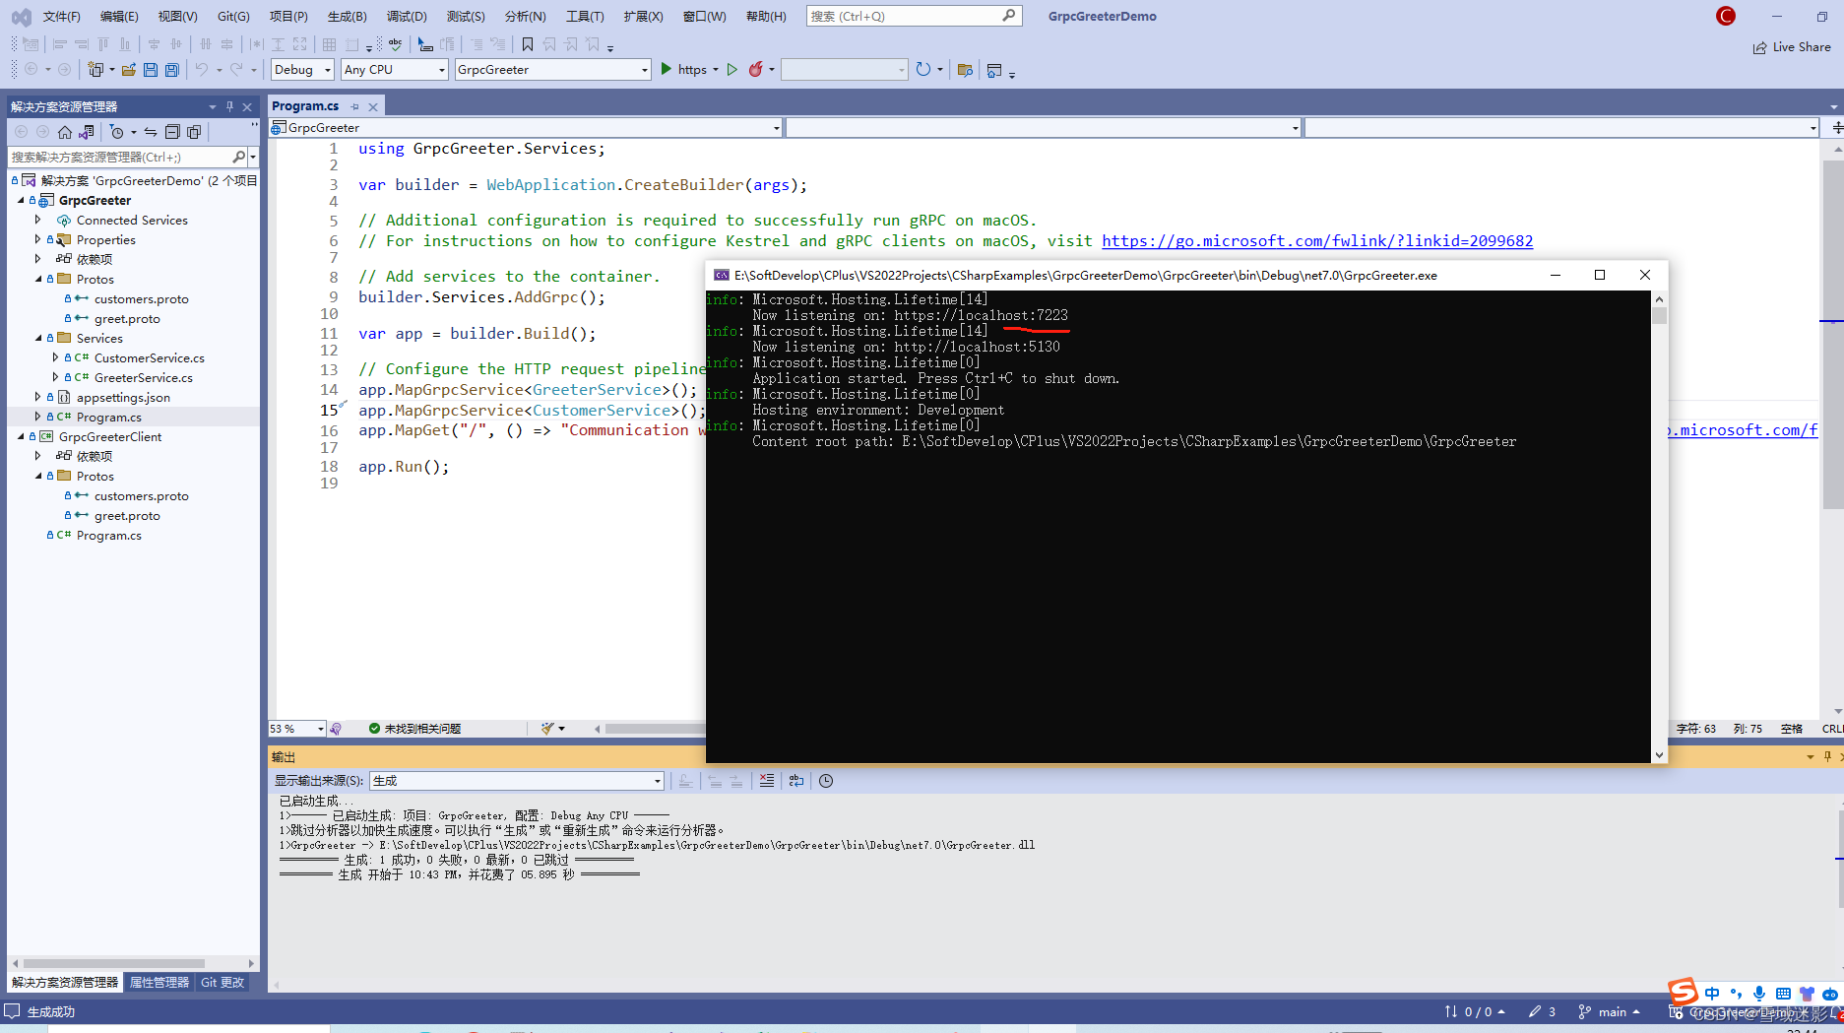Select GreeterService.cs in Services folder
Screen dimensions: 1844x1033
144,378
